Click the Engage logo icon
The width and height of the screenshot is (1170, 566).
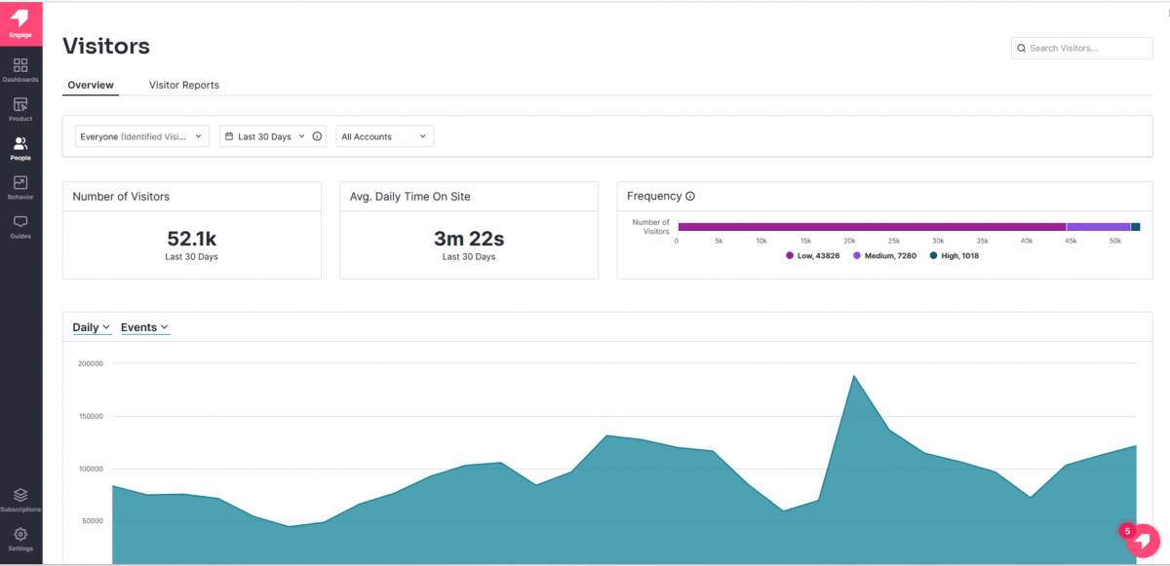coord(20,18)
